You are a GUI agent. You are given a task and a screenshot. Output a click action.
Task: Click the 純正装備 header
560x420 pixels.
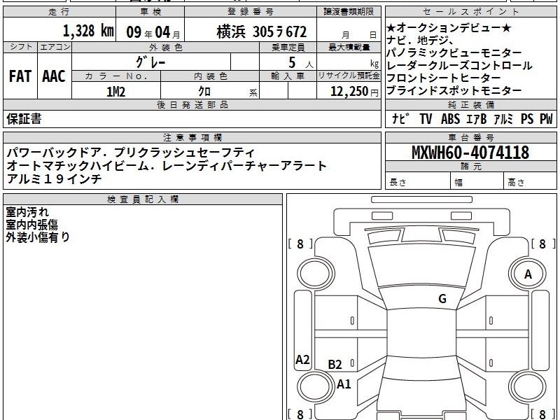(x=470, y=104)
